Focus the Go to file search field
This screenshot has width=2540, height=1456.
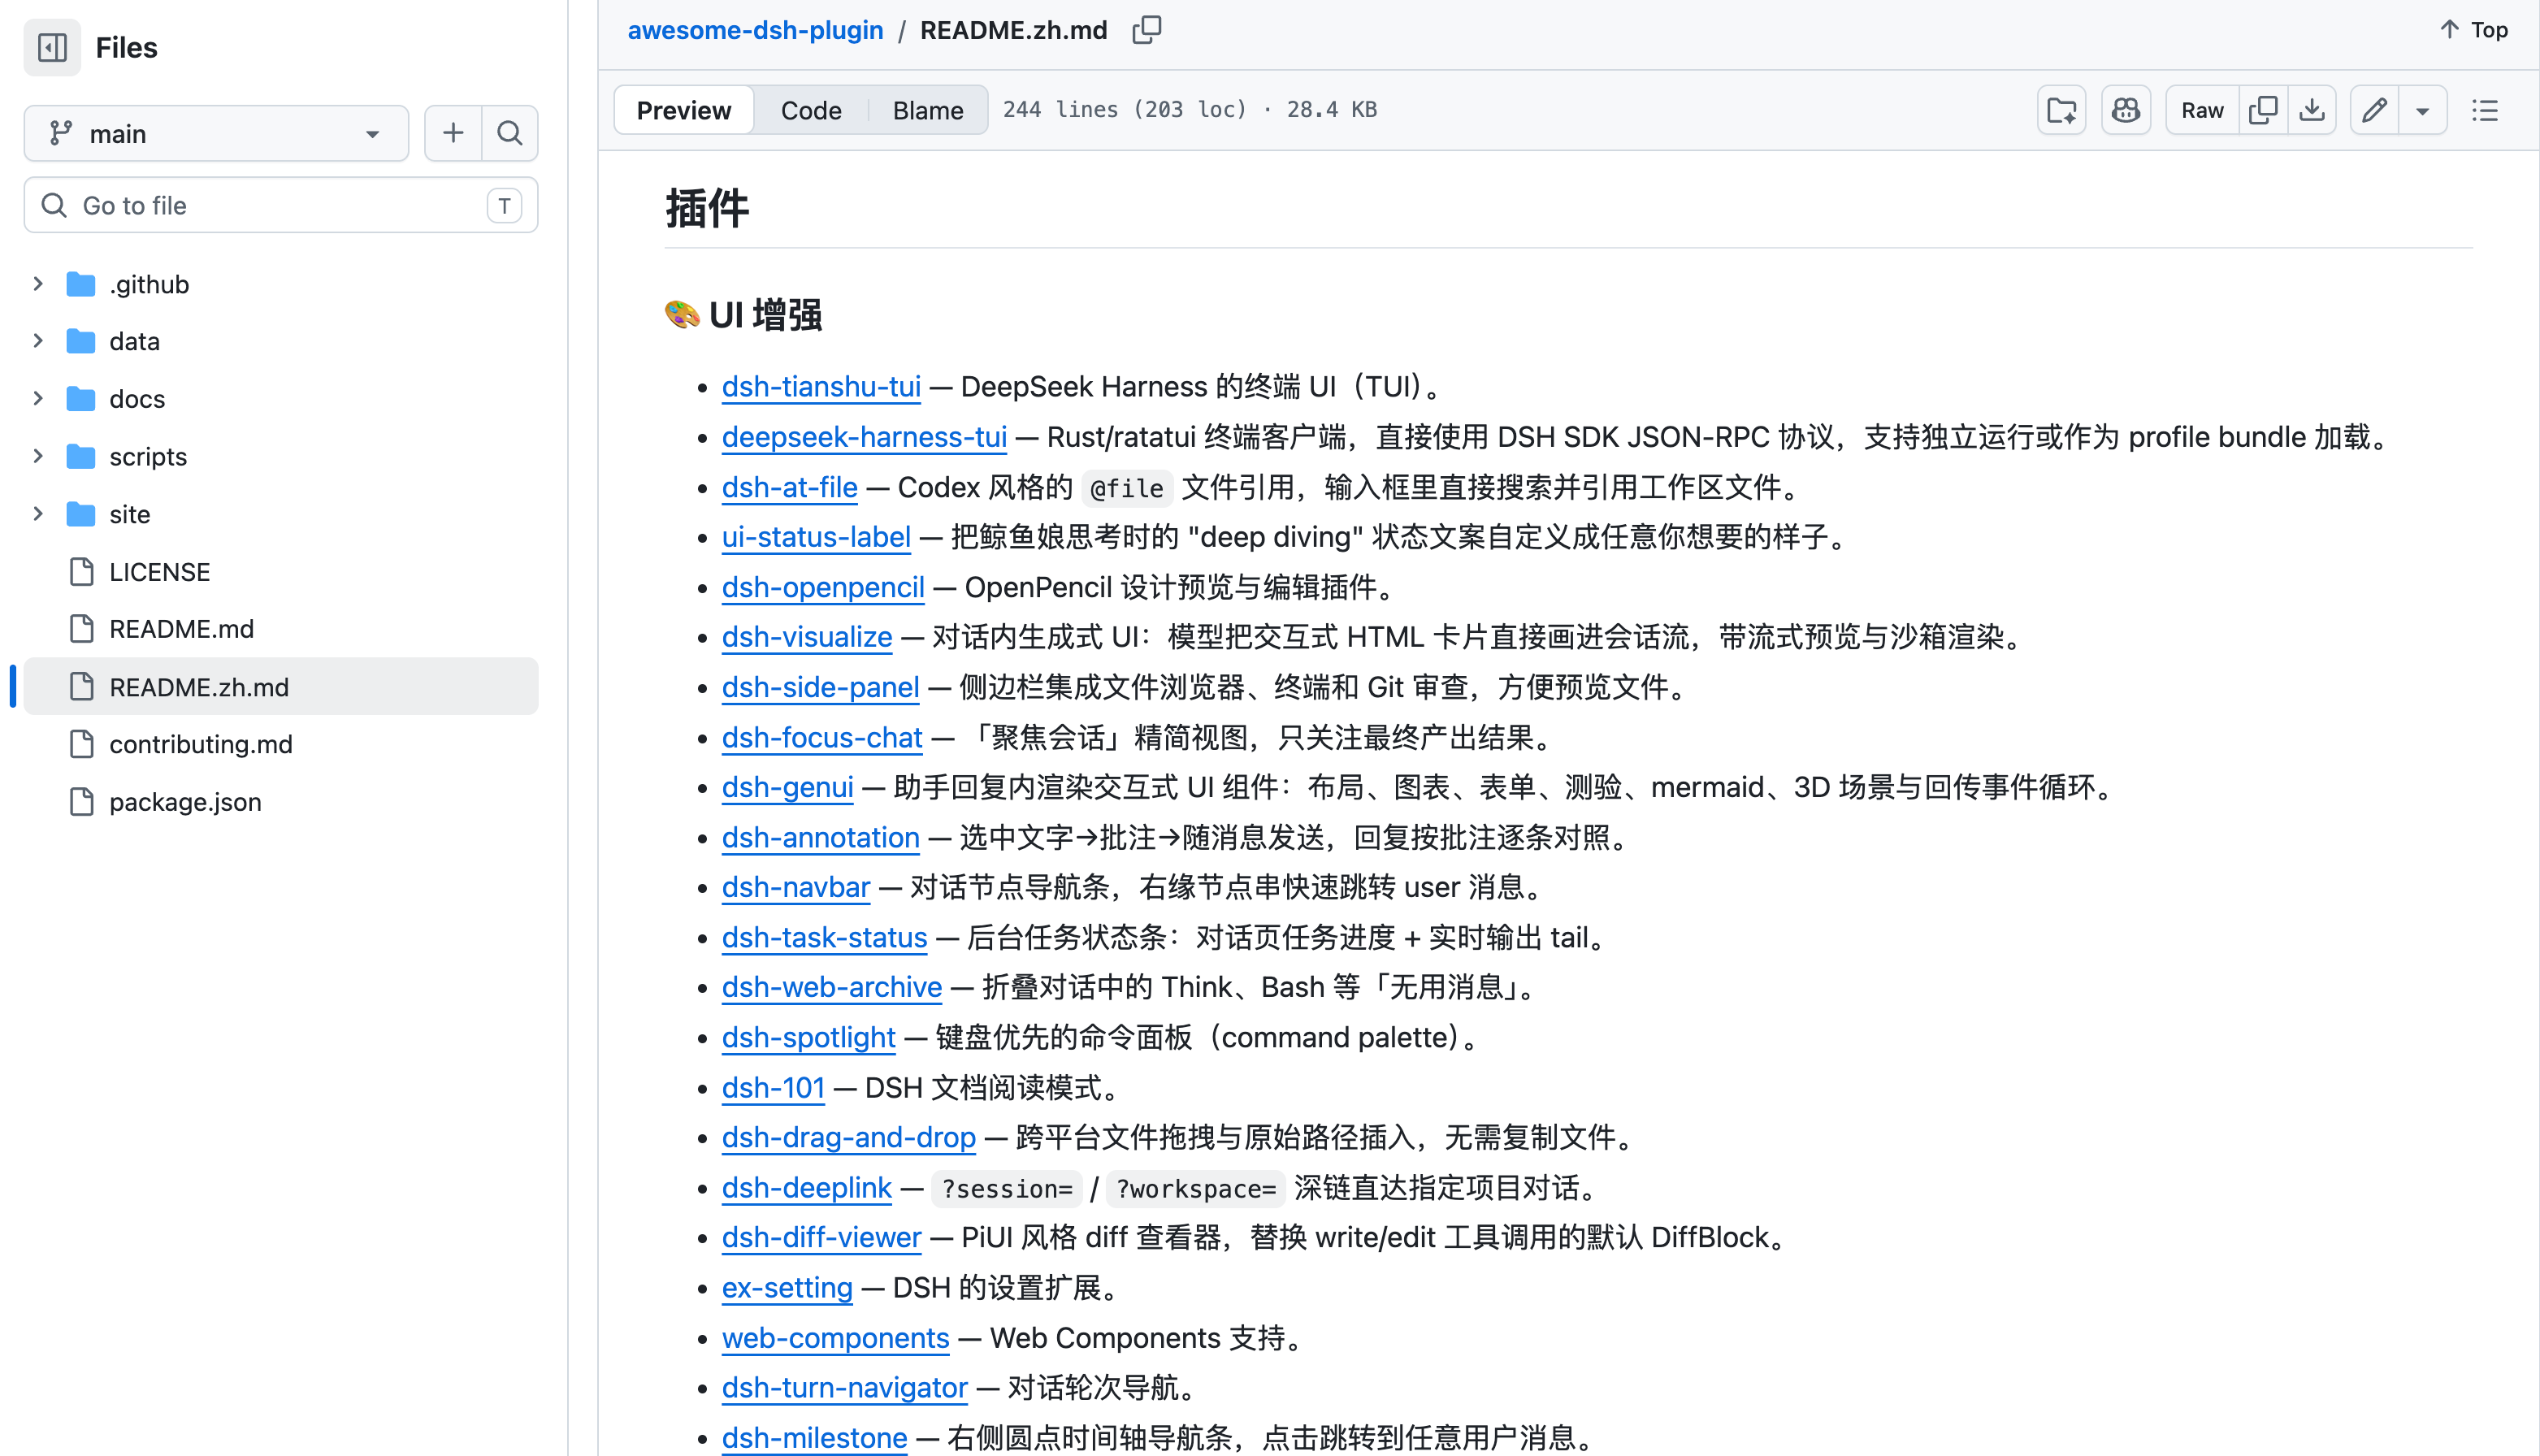[281, 205]
